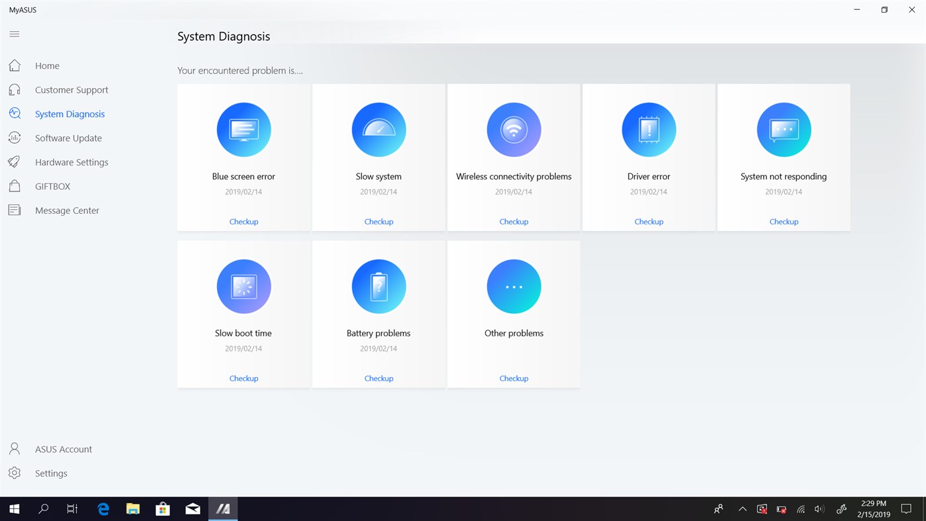
Task: Select the Blue screen error icon
Action: pyautogui.click(x=244, y=130)
